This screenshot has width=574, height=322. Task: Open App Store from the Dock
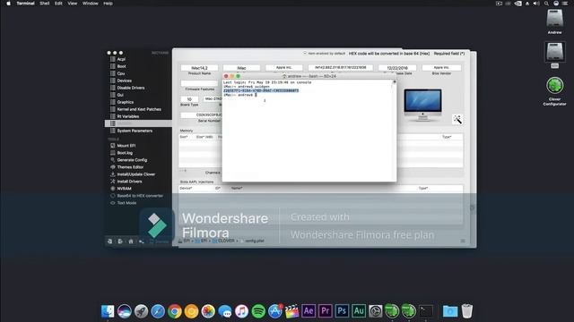pos(275,311)
